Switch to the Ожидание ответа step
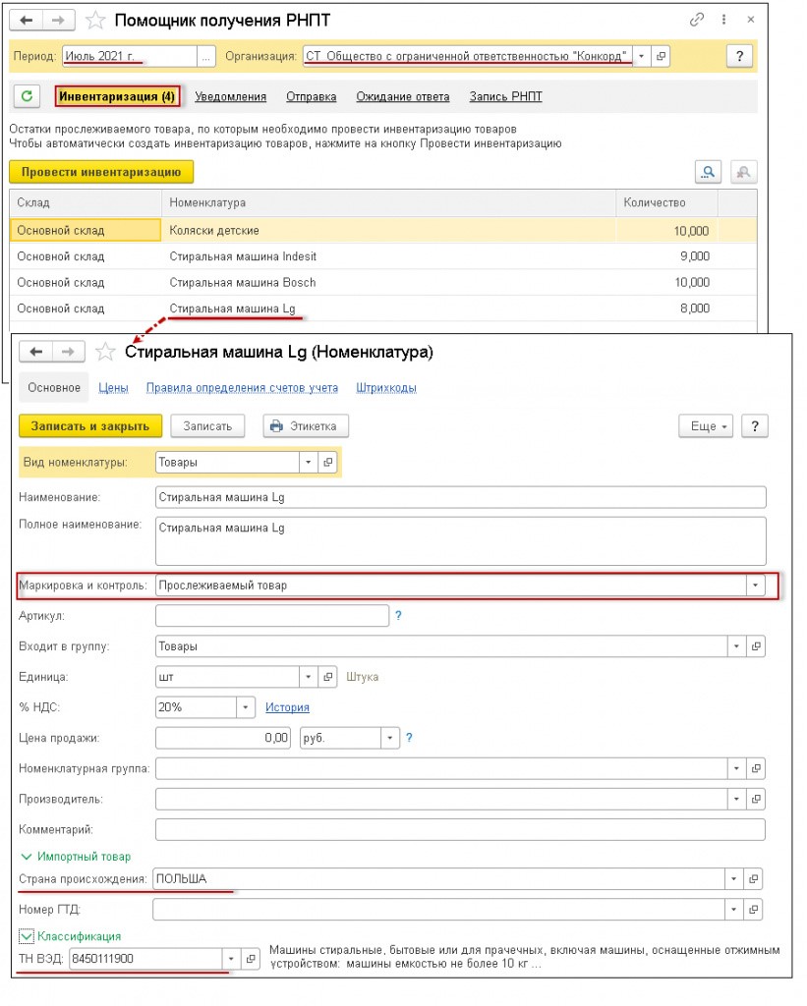Viewport: 807px width, 1006px height. [x=403, y=96]
